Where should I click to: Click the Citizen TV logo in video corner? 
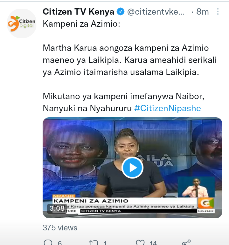tap(205, 203)
